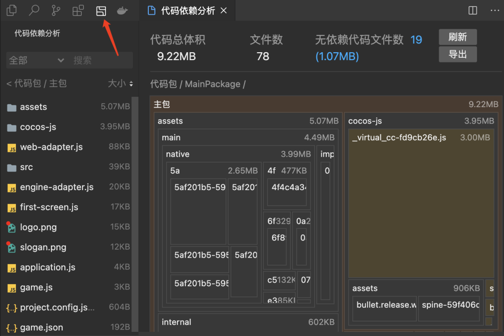Click the 导出 button
Screen dimensions: 504x336
pyautogui.click(x=458, y=54)
